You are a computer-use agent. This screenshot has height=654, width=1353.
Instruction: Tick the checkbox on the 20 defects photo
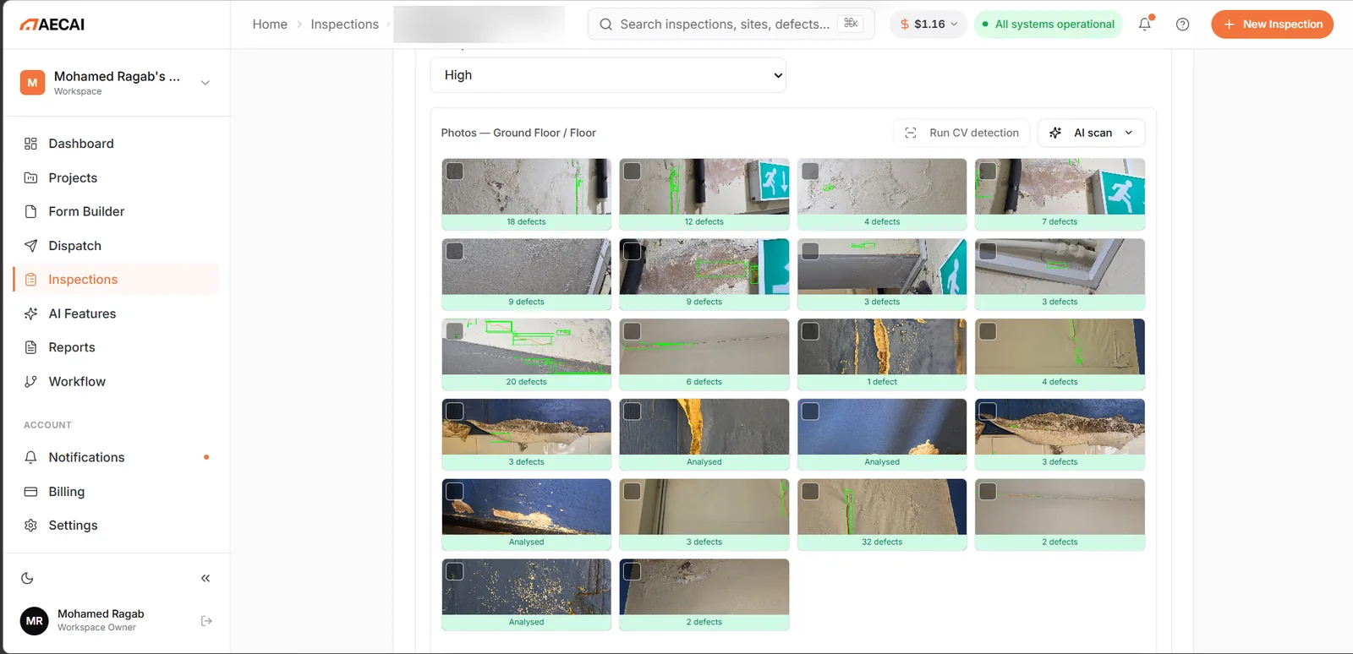(x=455, y=331)
